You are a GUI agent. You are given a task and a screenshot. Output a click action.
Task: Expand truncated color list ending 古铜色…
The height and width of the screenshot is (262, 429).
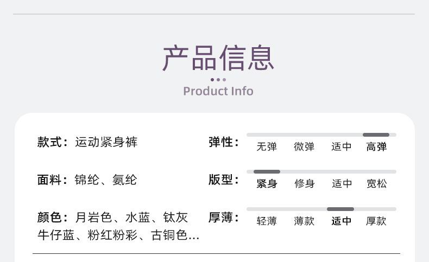[x=194, y=235]
